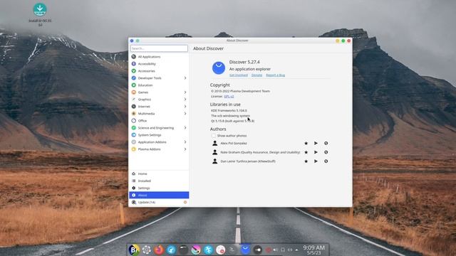Viewport: 456px width, 256px height.
Task: Click the star icon beside Dan Leinir Turthra Jensen
Action: coord(306,161)
